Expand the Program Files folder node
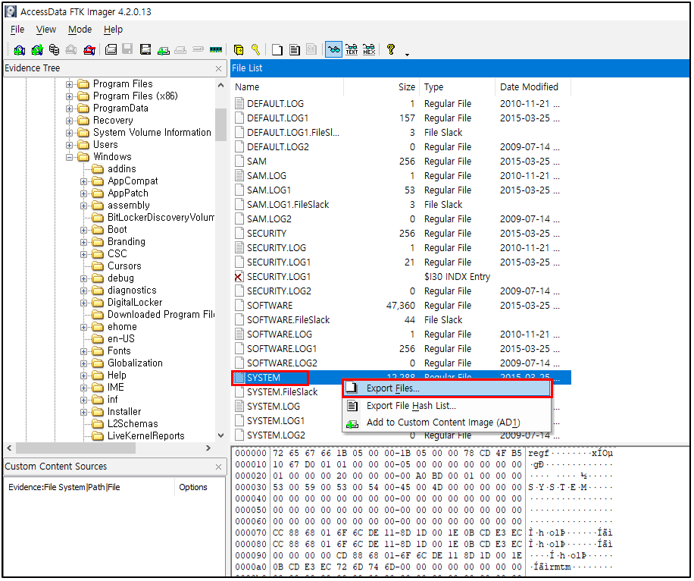The height and width of the screenshot is (581, 694). pos(69,84)
